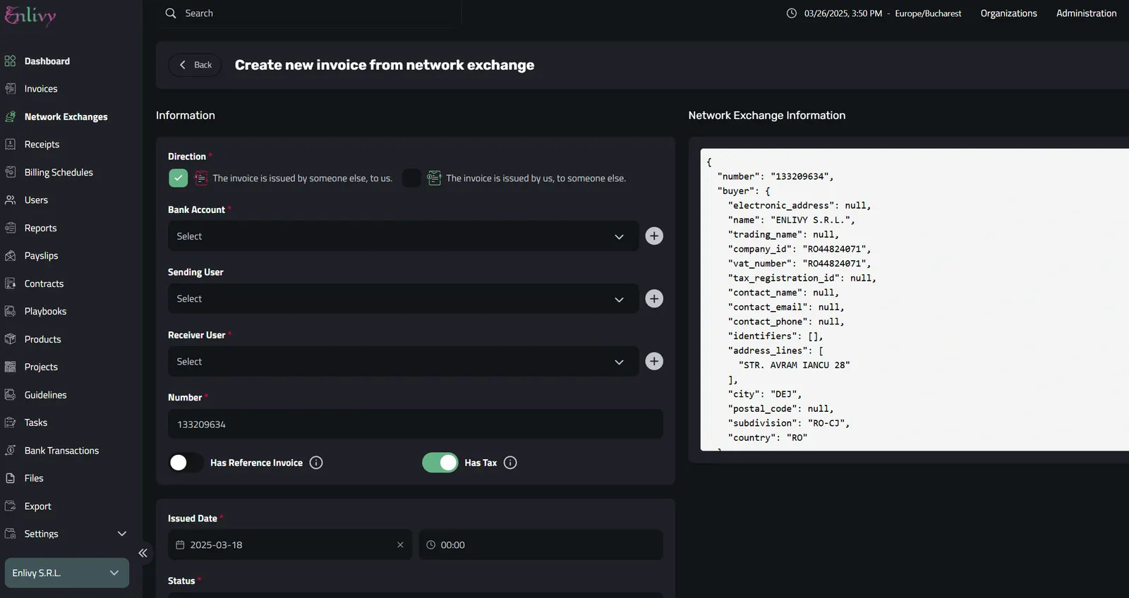Go to Network Exchanges page
Screen dimensions: 1129x598
[x=66, y=117]
